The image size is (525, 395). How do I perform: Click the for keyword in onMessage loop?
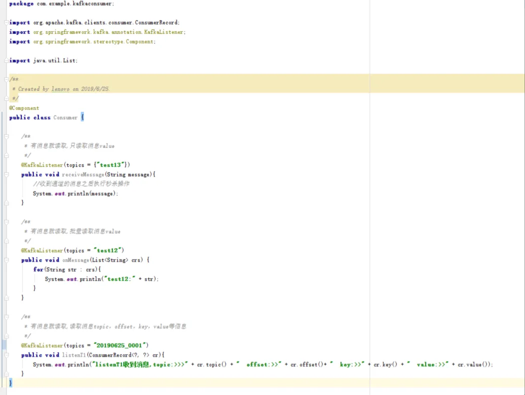(38, 269)
